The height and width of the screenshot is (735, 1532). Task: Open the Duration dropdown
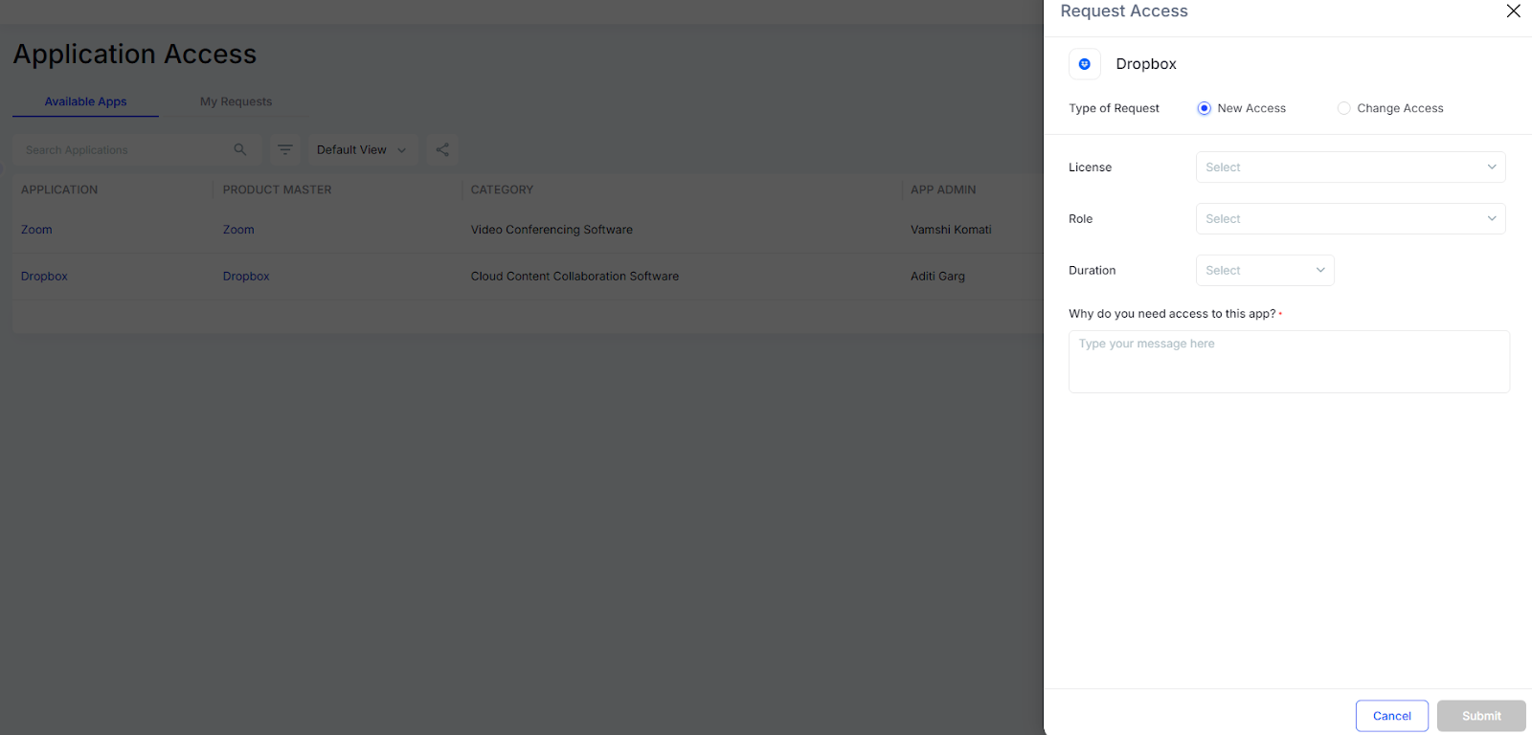[x=1265, y=271]
